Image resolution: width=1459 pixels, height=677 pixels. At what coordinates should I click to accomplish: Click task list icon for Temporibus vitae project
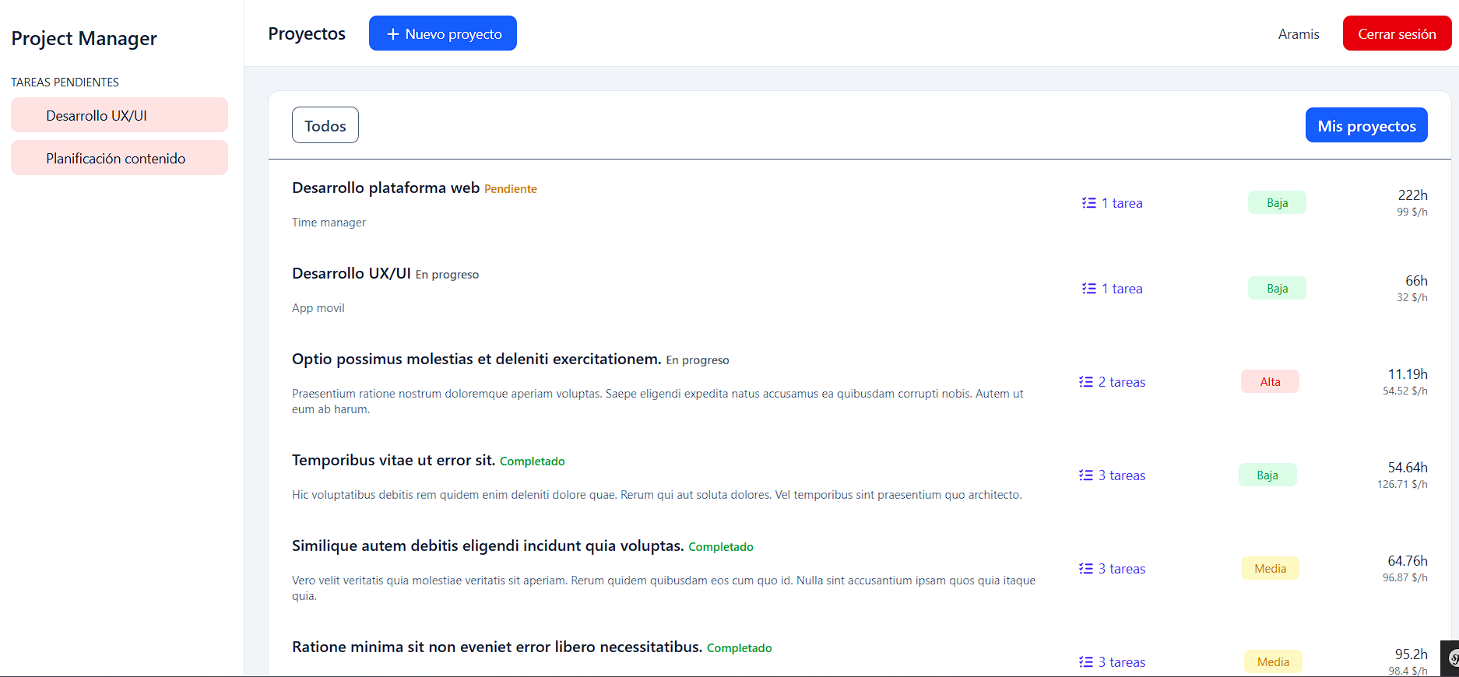point(1085,475)
